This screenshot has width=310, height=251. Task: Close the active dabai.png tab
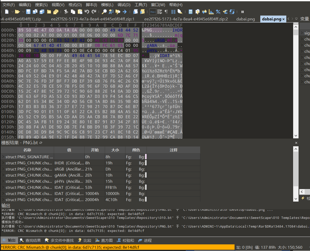283,19
